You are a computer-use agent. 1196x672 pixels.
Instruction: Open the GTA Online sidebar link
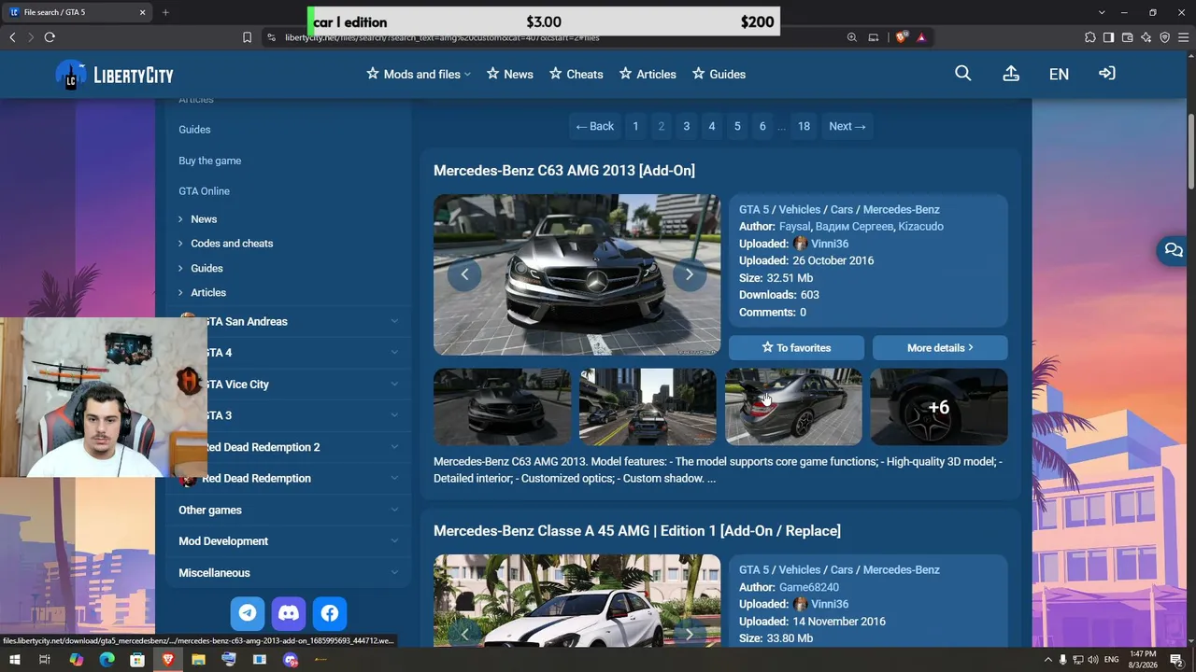coord(204,191)
